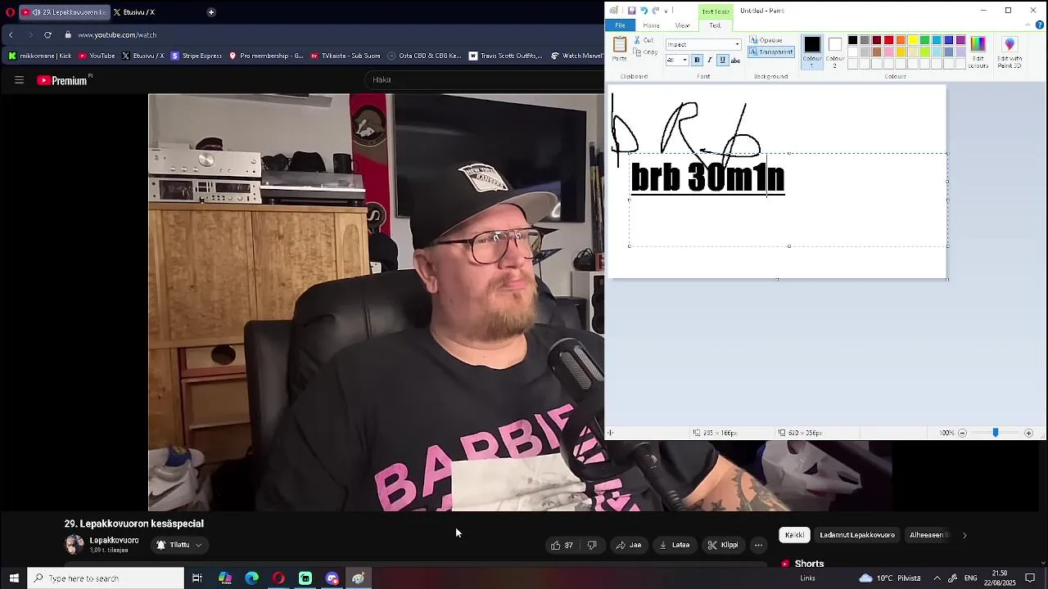Select Opaque background option
Image resolution: width=1048 pixels, height=589 pixels.
coord(766,40)
